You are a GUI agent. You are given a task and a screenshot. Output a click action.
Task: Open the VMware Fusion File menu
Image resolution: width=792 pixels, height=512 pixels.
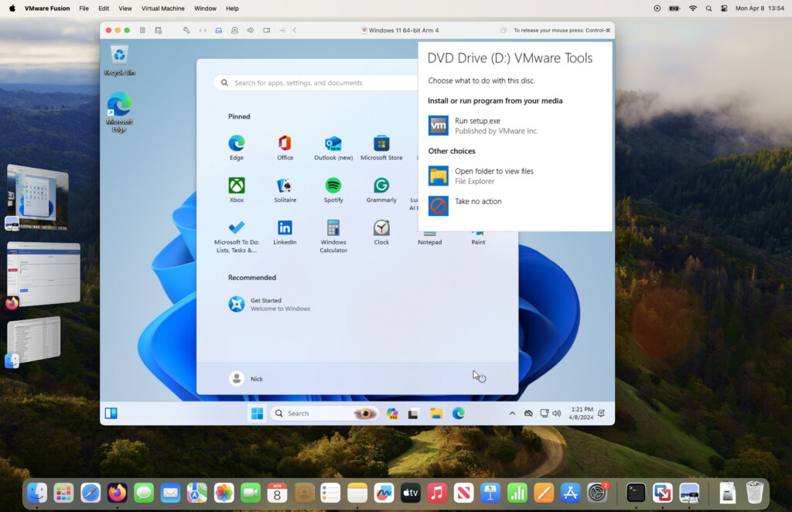(x=84, y=9)
